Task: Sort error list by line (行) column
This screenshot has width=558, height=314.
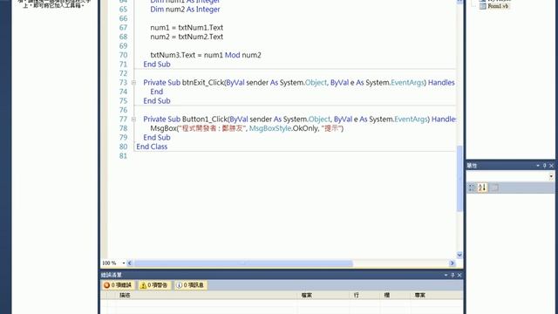Action: 364,295
